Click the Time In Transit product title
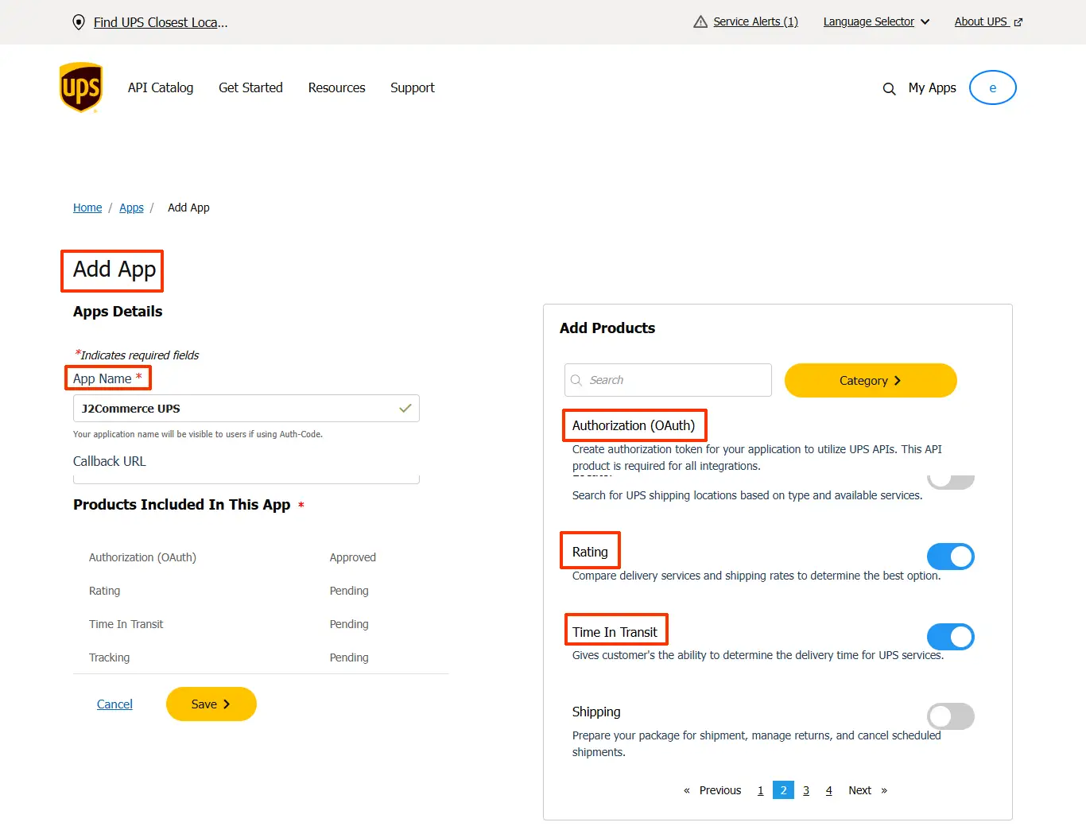Screen dimensions: 1086x834 [615, 632]
